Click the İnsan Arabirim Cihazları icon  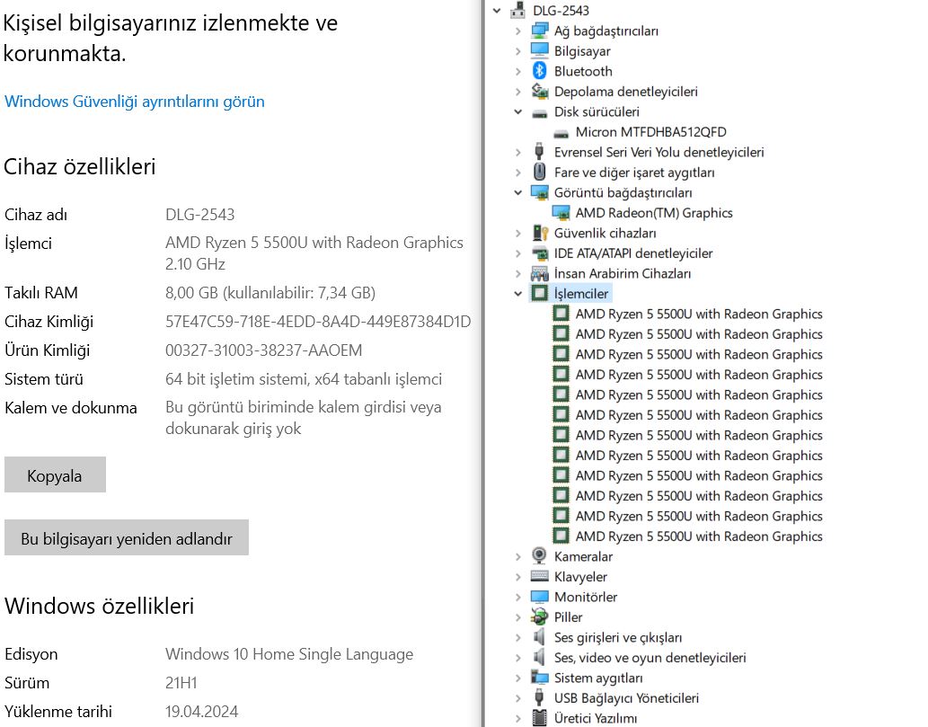pyautogui.click(x=539, y=273)
